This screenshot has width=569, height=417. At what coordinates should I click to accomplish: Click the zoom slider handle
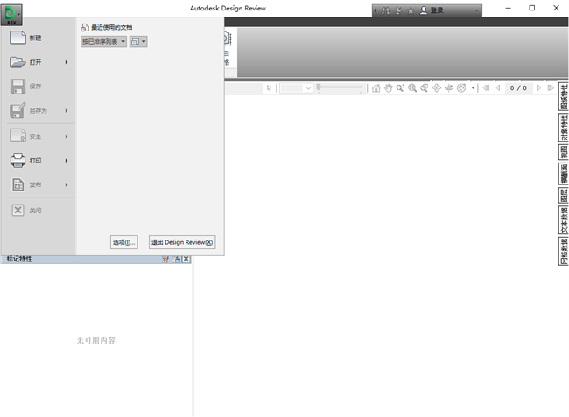click(x=319, y=87)
